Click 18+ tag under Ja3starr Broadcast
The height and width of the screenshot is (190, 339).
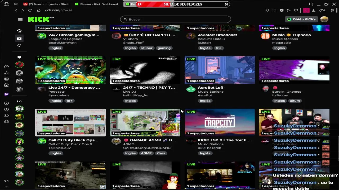(x=219, y=48)
